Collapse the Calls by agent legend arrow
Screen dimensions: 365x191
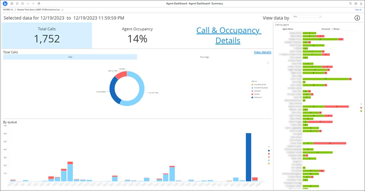click(x=361, y=104)
